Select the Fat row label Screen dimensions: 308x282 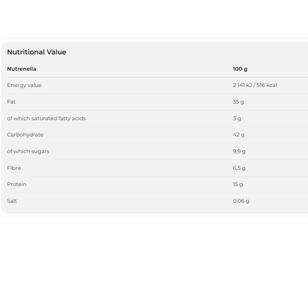click(11, 102)
